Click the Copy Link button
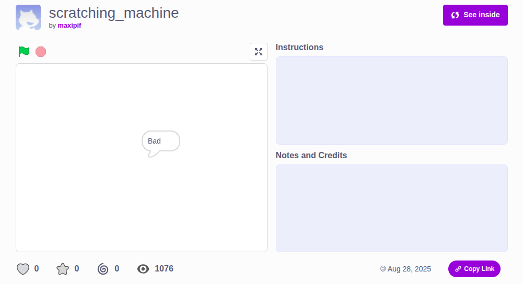Screen dimensions: 523x284 click(x=474, y=269)
